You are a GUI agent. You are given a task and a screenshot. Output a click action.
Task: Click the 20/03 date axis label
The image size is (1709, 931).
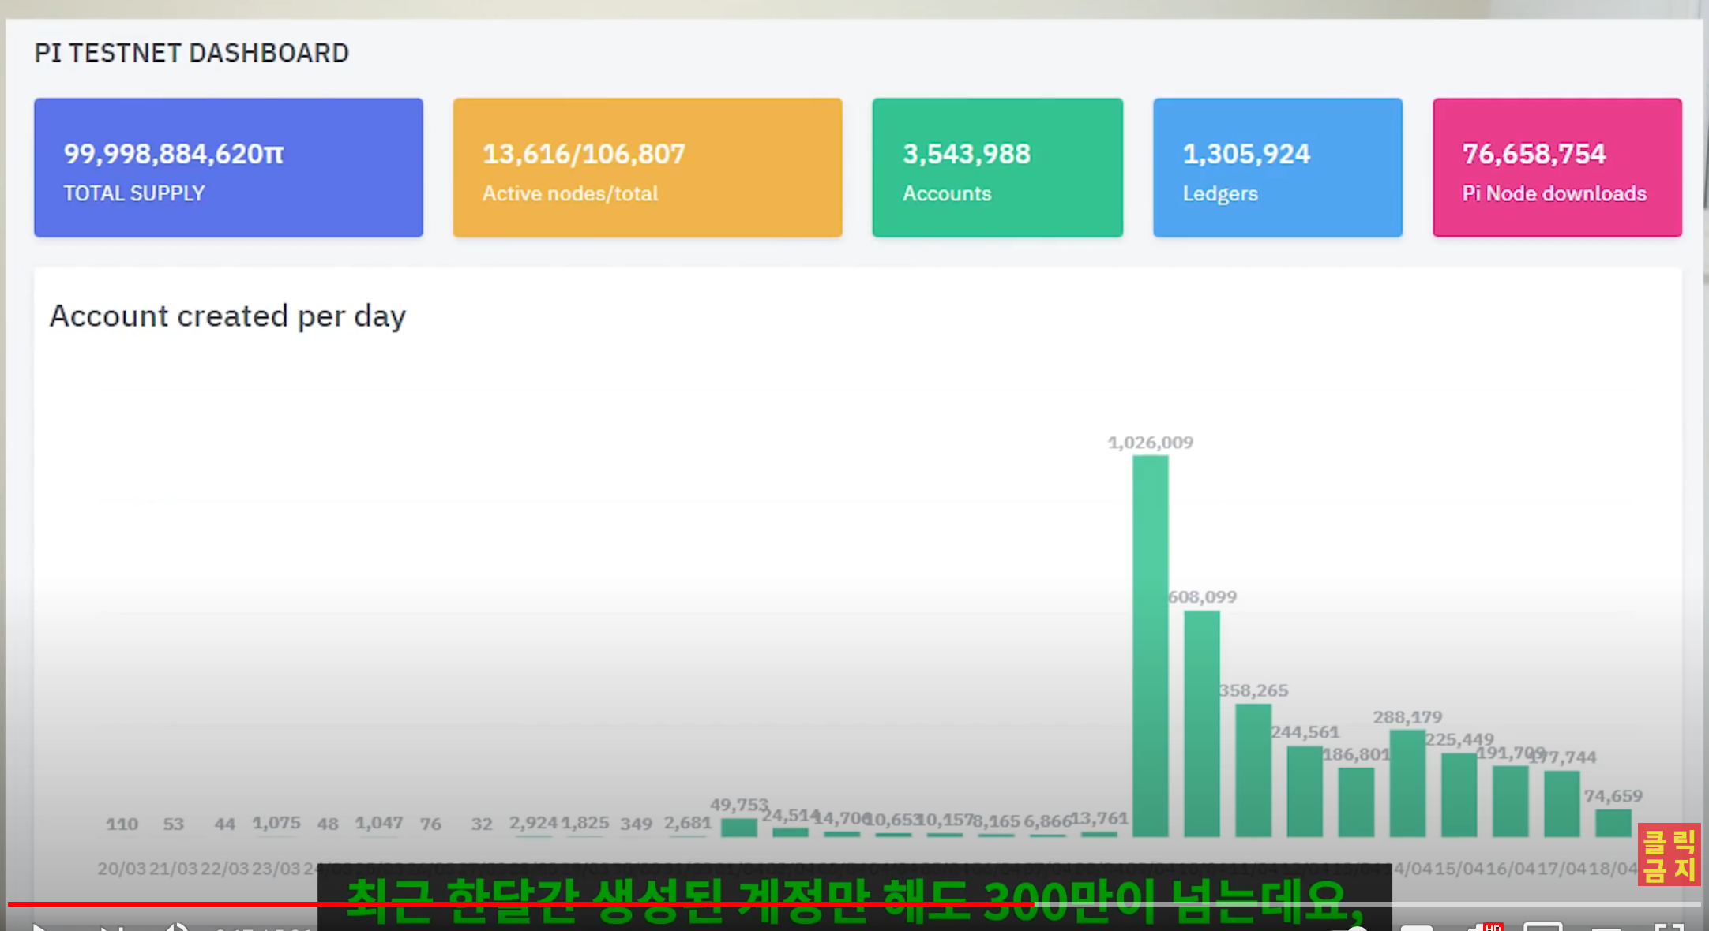click(x=122, y=869)
